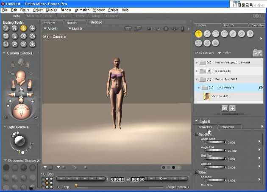Open the Light 5 actor dropdown

click(75, 28)
